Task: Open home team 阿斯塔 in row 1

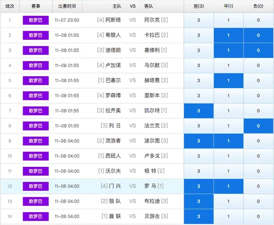Action: [113, 20]
